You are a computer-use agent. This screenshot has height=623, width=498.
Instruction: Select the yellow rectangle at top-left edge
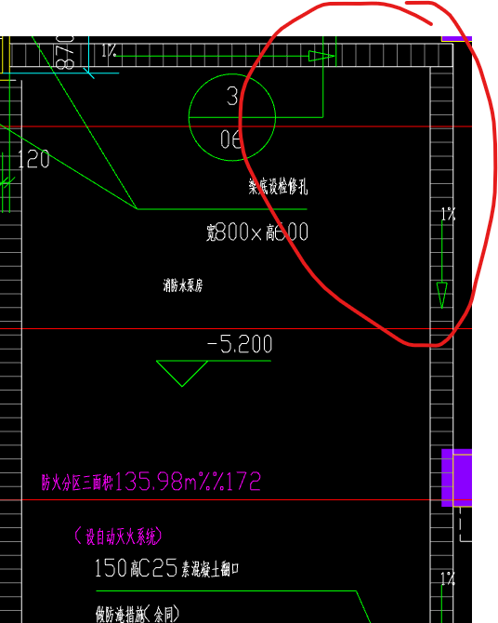pyautogui.click(x=5, y=55)
